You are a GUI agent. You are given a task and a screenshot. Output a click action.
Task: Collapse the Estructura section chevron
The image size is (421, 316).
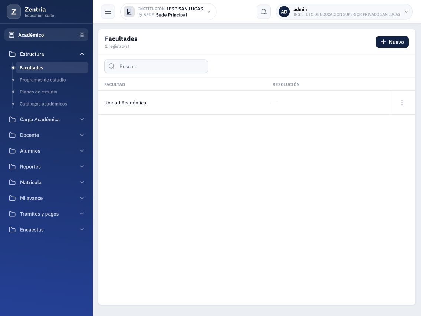click(82, 54)
